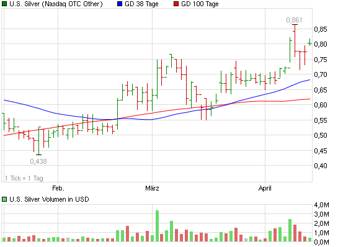Click the 0,75 price axis label
338x247 pixels.
coord(321,60)
